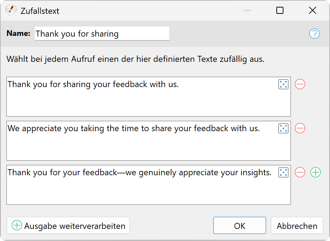Click the 'Ausgabe weiterverarbeiten' button

(x=68, y=226)
